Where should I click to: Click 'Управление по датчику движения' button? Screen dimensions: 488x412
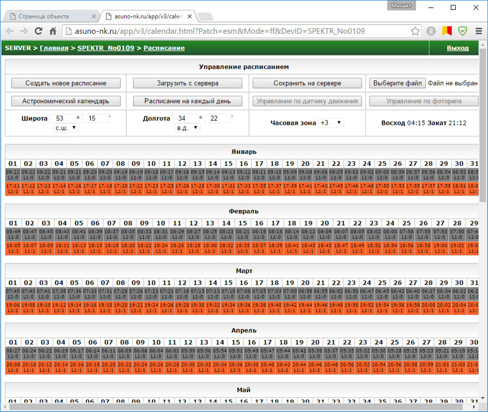[307, 101]
